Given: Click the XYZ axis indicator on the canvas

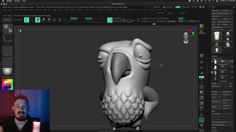Looking at the screenshot, I should click(192, 32).
